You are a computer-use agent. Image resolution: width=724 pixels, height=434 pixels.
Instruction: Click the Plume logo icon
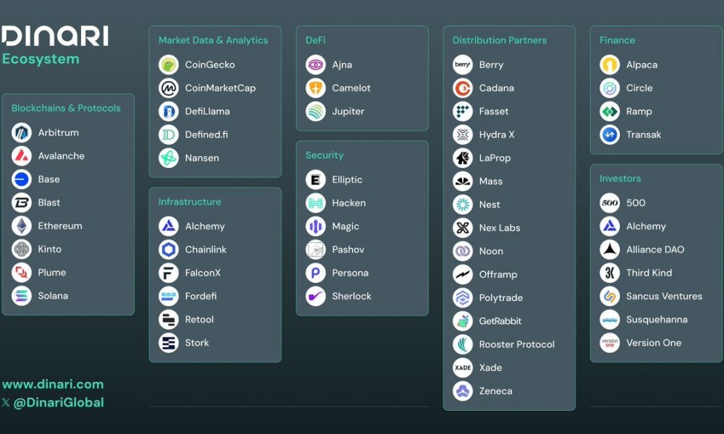(21, 273)
